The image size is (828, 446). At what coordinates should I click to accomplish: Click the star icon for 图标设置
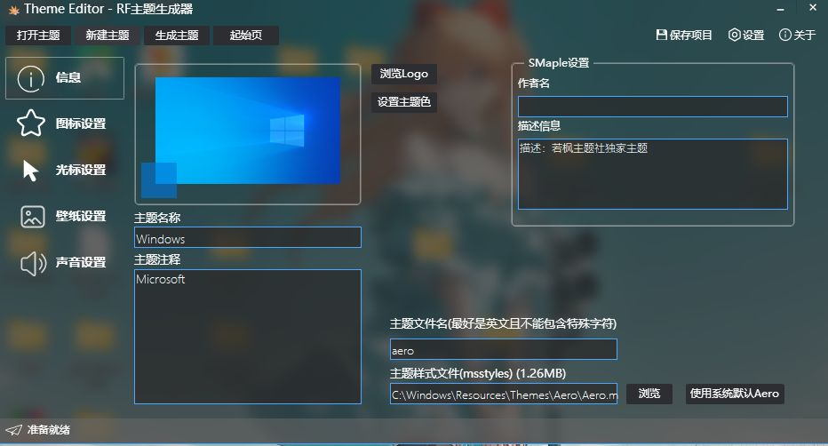coord(30,123)
